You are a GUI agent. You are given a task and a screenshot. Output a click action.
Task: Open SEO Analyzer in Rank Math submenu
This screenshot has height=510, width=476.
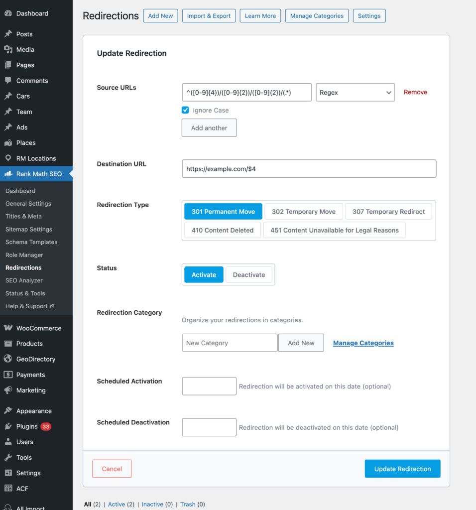[x=24, y=280]
